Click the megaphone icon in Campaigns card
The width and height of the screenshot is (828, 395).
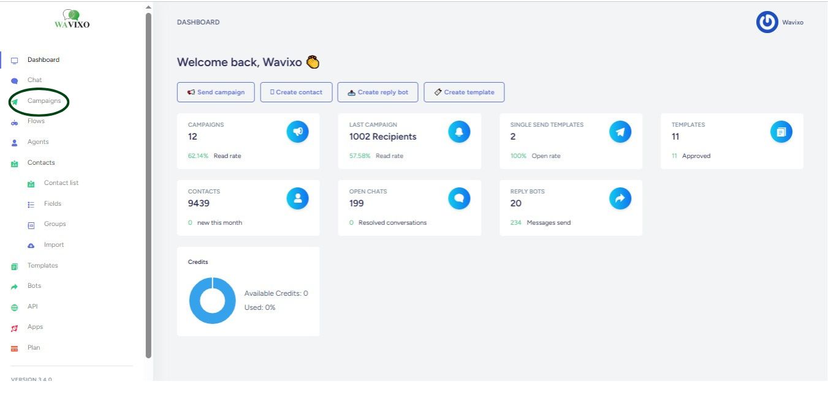pos(297,132)
